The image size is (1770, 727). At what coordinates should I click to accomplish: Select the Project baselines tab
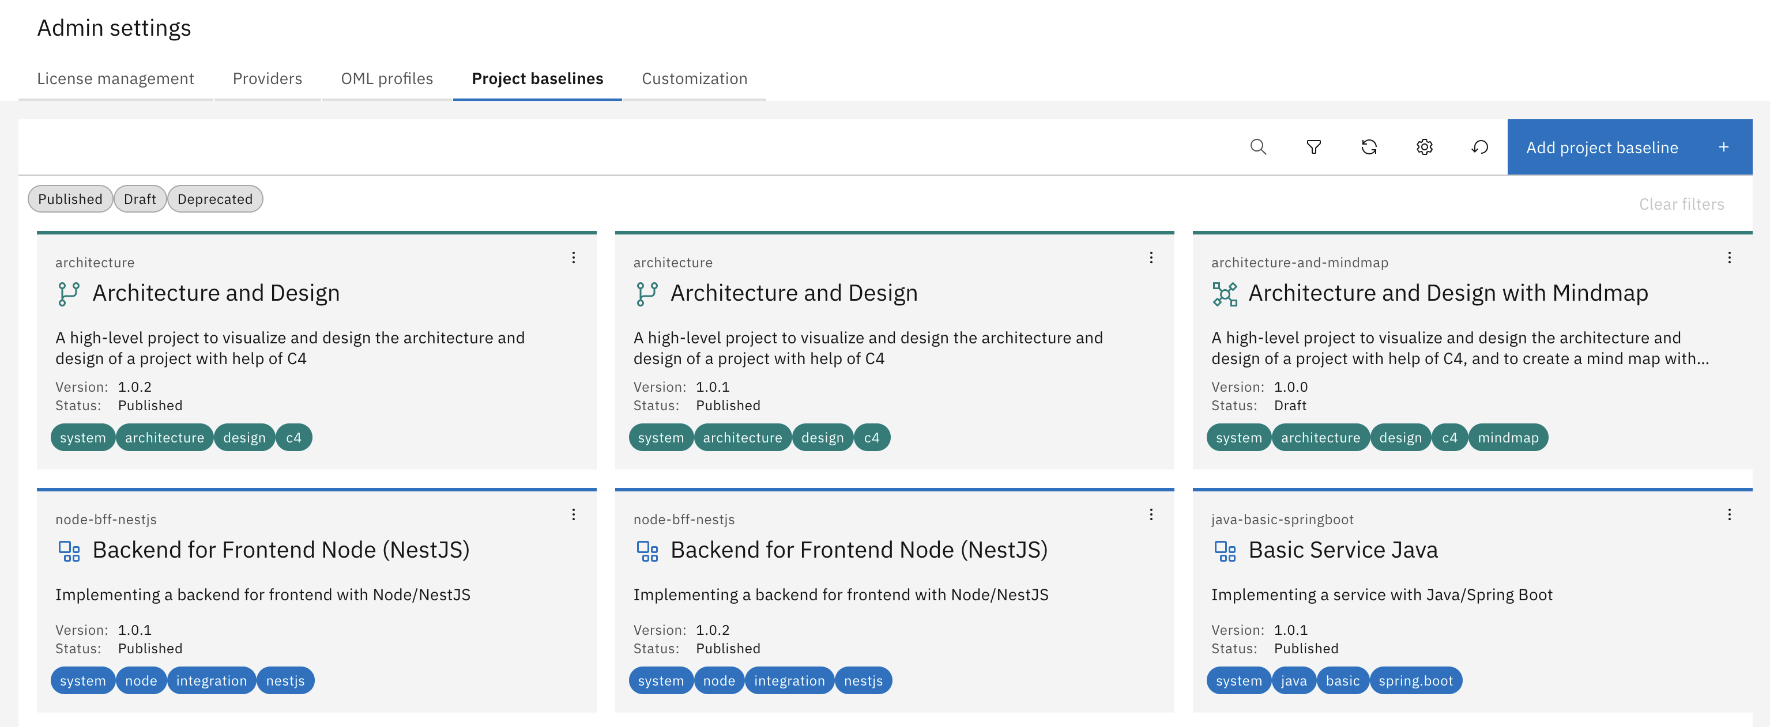(537, 79)
